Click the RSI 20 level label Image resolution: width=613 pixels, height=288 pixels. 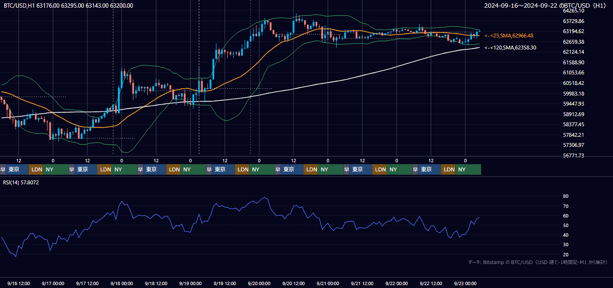pos(566,254)
